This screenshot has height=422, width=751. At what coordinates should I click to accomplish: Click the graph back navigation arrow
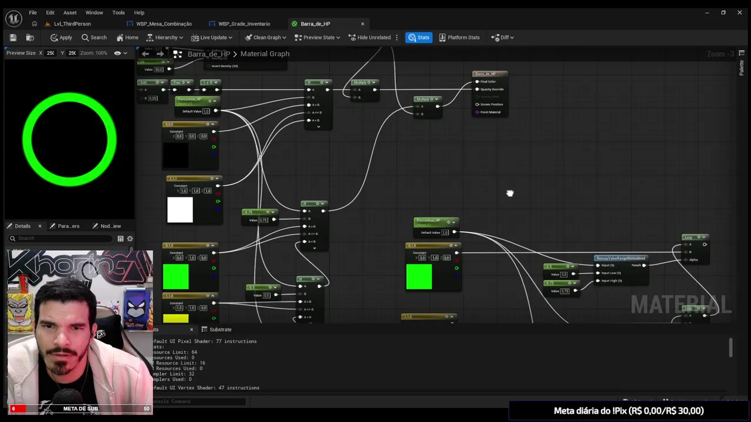point(146,54)
